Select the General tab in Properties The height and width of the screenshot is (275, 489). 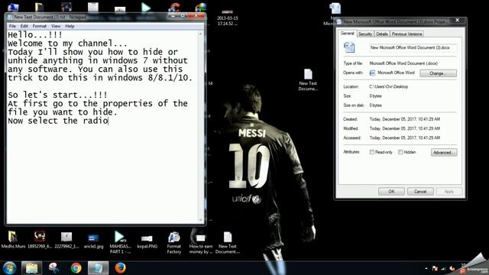347,34
